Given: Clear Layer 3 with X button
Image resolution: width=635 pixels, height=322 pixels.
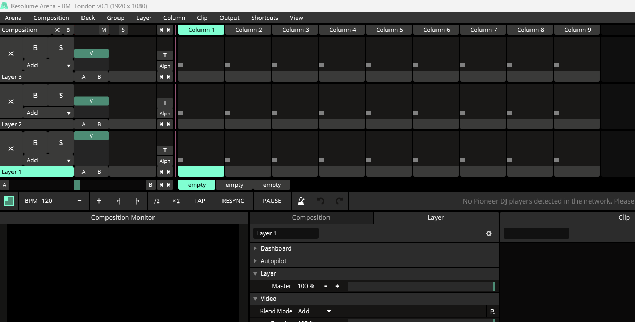Looking at the screenshot, I should tap(11, 54).
